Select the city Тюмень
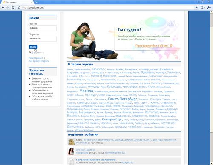Screen dimensions: 213x165 [x=154, y=102]
